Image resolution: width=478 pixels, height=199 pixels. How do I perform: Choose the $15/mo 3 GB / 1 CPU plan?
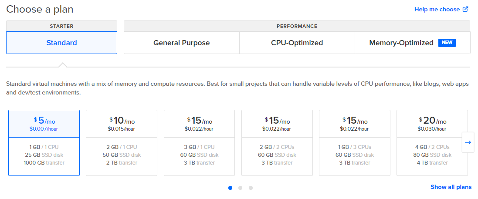point(199,142)
